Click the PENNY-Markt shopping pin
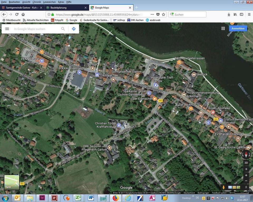Image resolution: width=253 pixels, height=202 pixels. coord(42,61)
